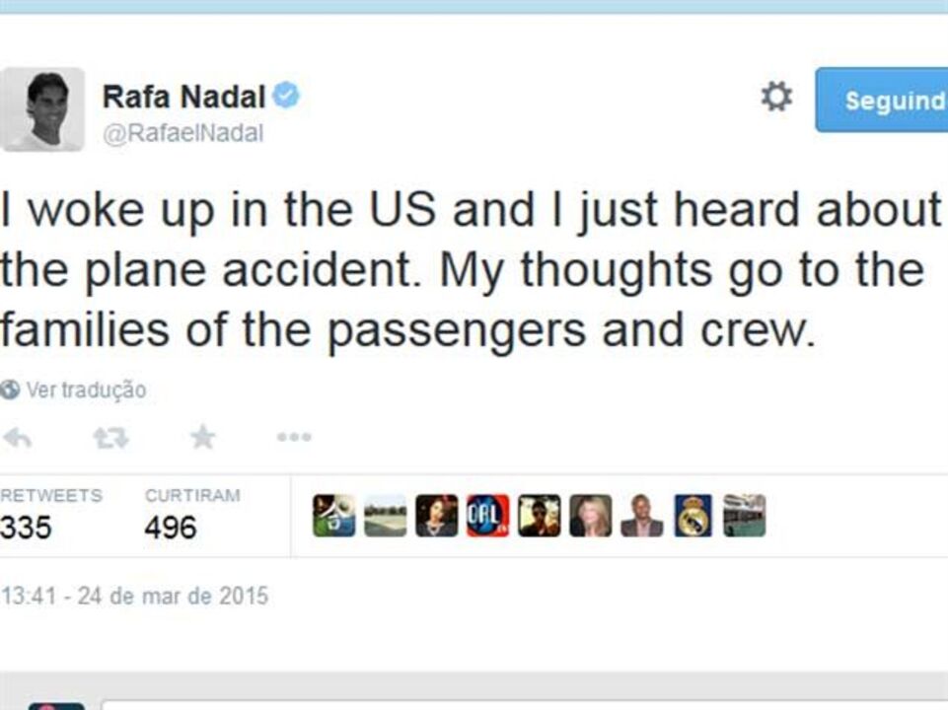Click the reply input field at bottom
This screenshot has width=948, height=710.
pyautogui.click(x=523, y=704)
